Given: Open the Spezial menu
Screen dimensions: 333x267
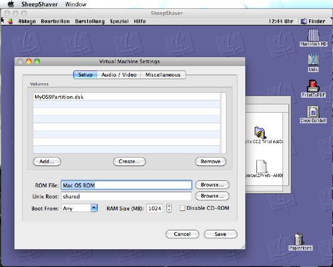Looking at the screenshot, I should pos(119,21).
